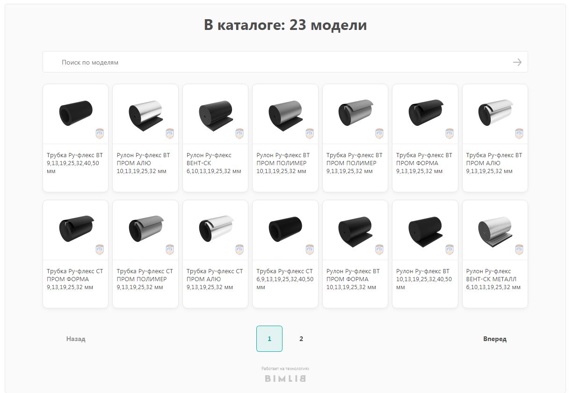Image resolution: width=573 pixels, height=393 pixels.
Task: Click the search arrow icon
Action: pyautogui.click(x=517, y=62)
